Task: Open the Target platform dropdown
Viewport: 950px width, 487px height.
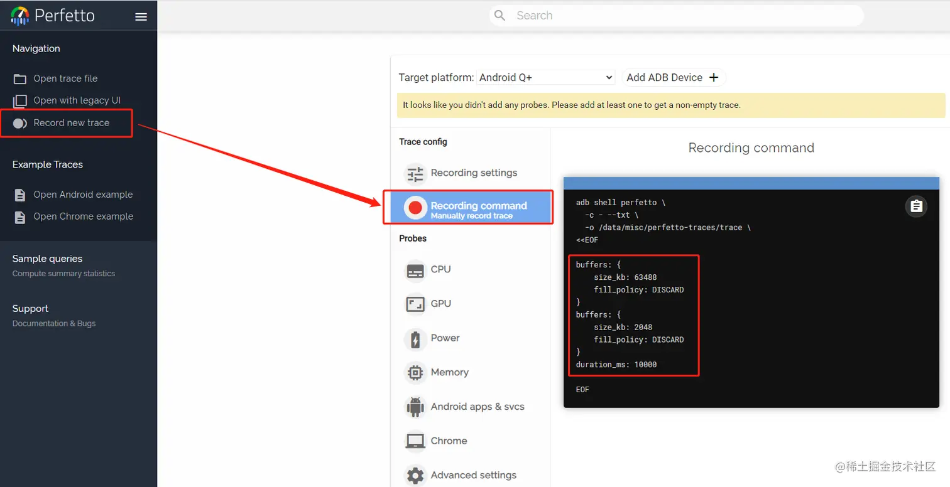Action: [545, 77]
